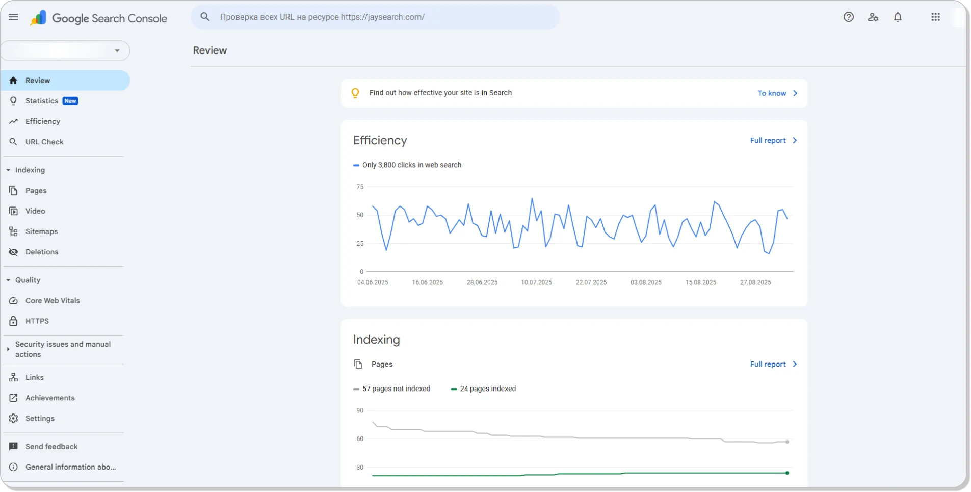The height and width of the screenshot is (492, 971).
Task: Switch to the Statistics section
Action: (x=42, y=100)
